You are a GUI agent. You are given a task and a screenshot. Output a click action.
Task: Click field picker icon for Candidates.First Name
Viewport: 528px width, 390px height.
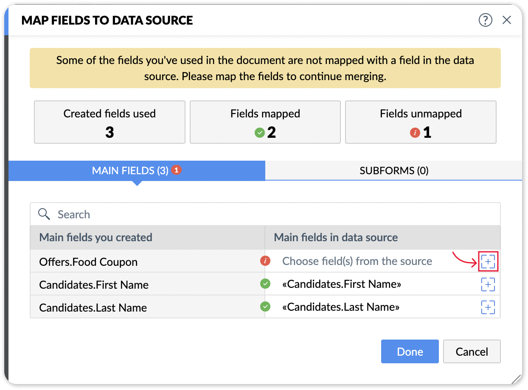pos(488,284)
